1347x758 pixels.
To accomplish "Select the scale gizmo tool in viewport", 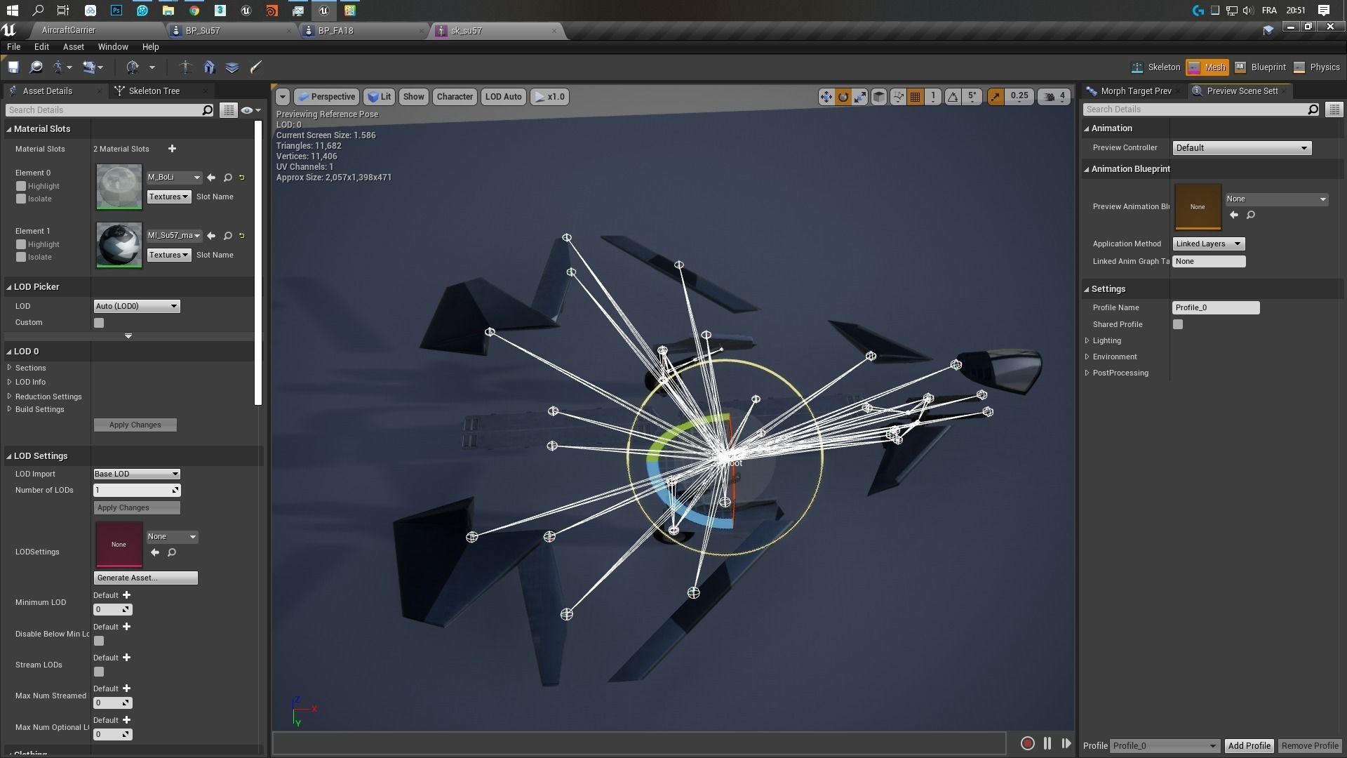I will (860, 97).
